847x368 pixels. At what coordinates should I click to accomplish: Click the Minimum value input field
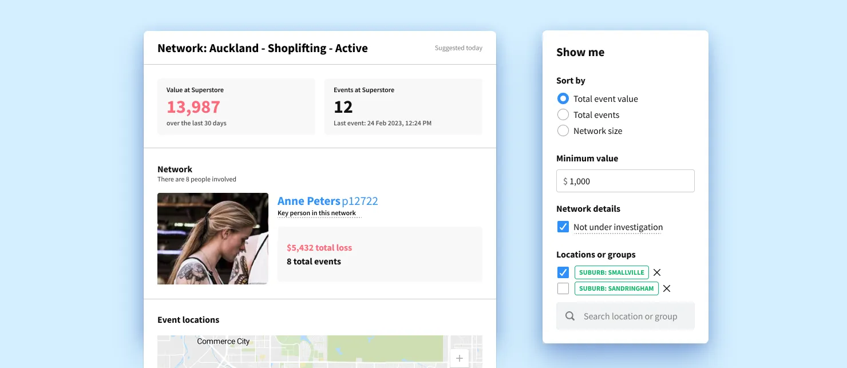pyautogui.click(x=626, y=181)
